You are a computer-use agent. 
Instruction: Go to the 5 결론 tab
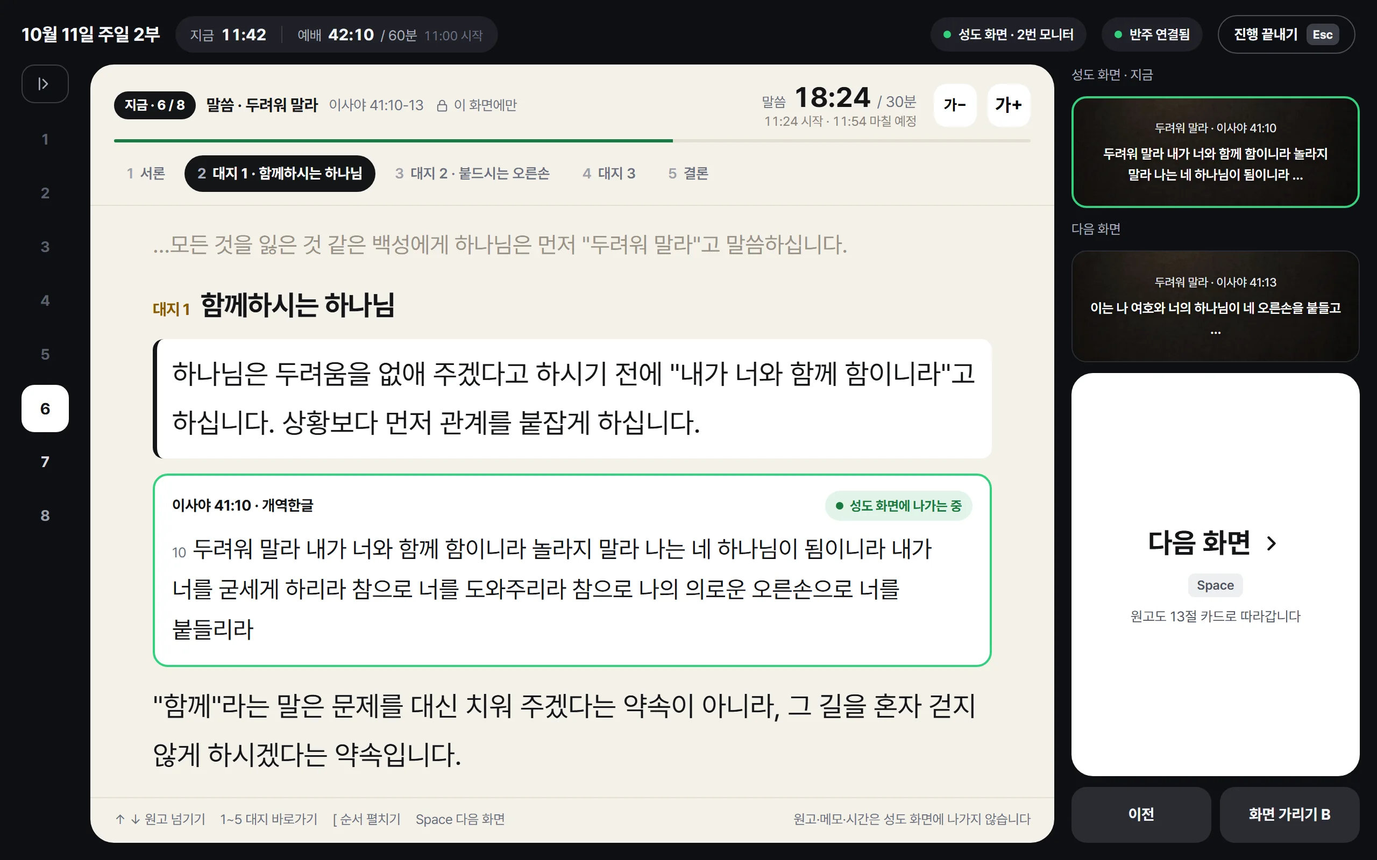688,174
